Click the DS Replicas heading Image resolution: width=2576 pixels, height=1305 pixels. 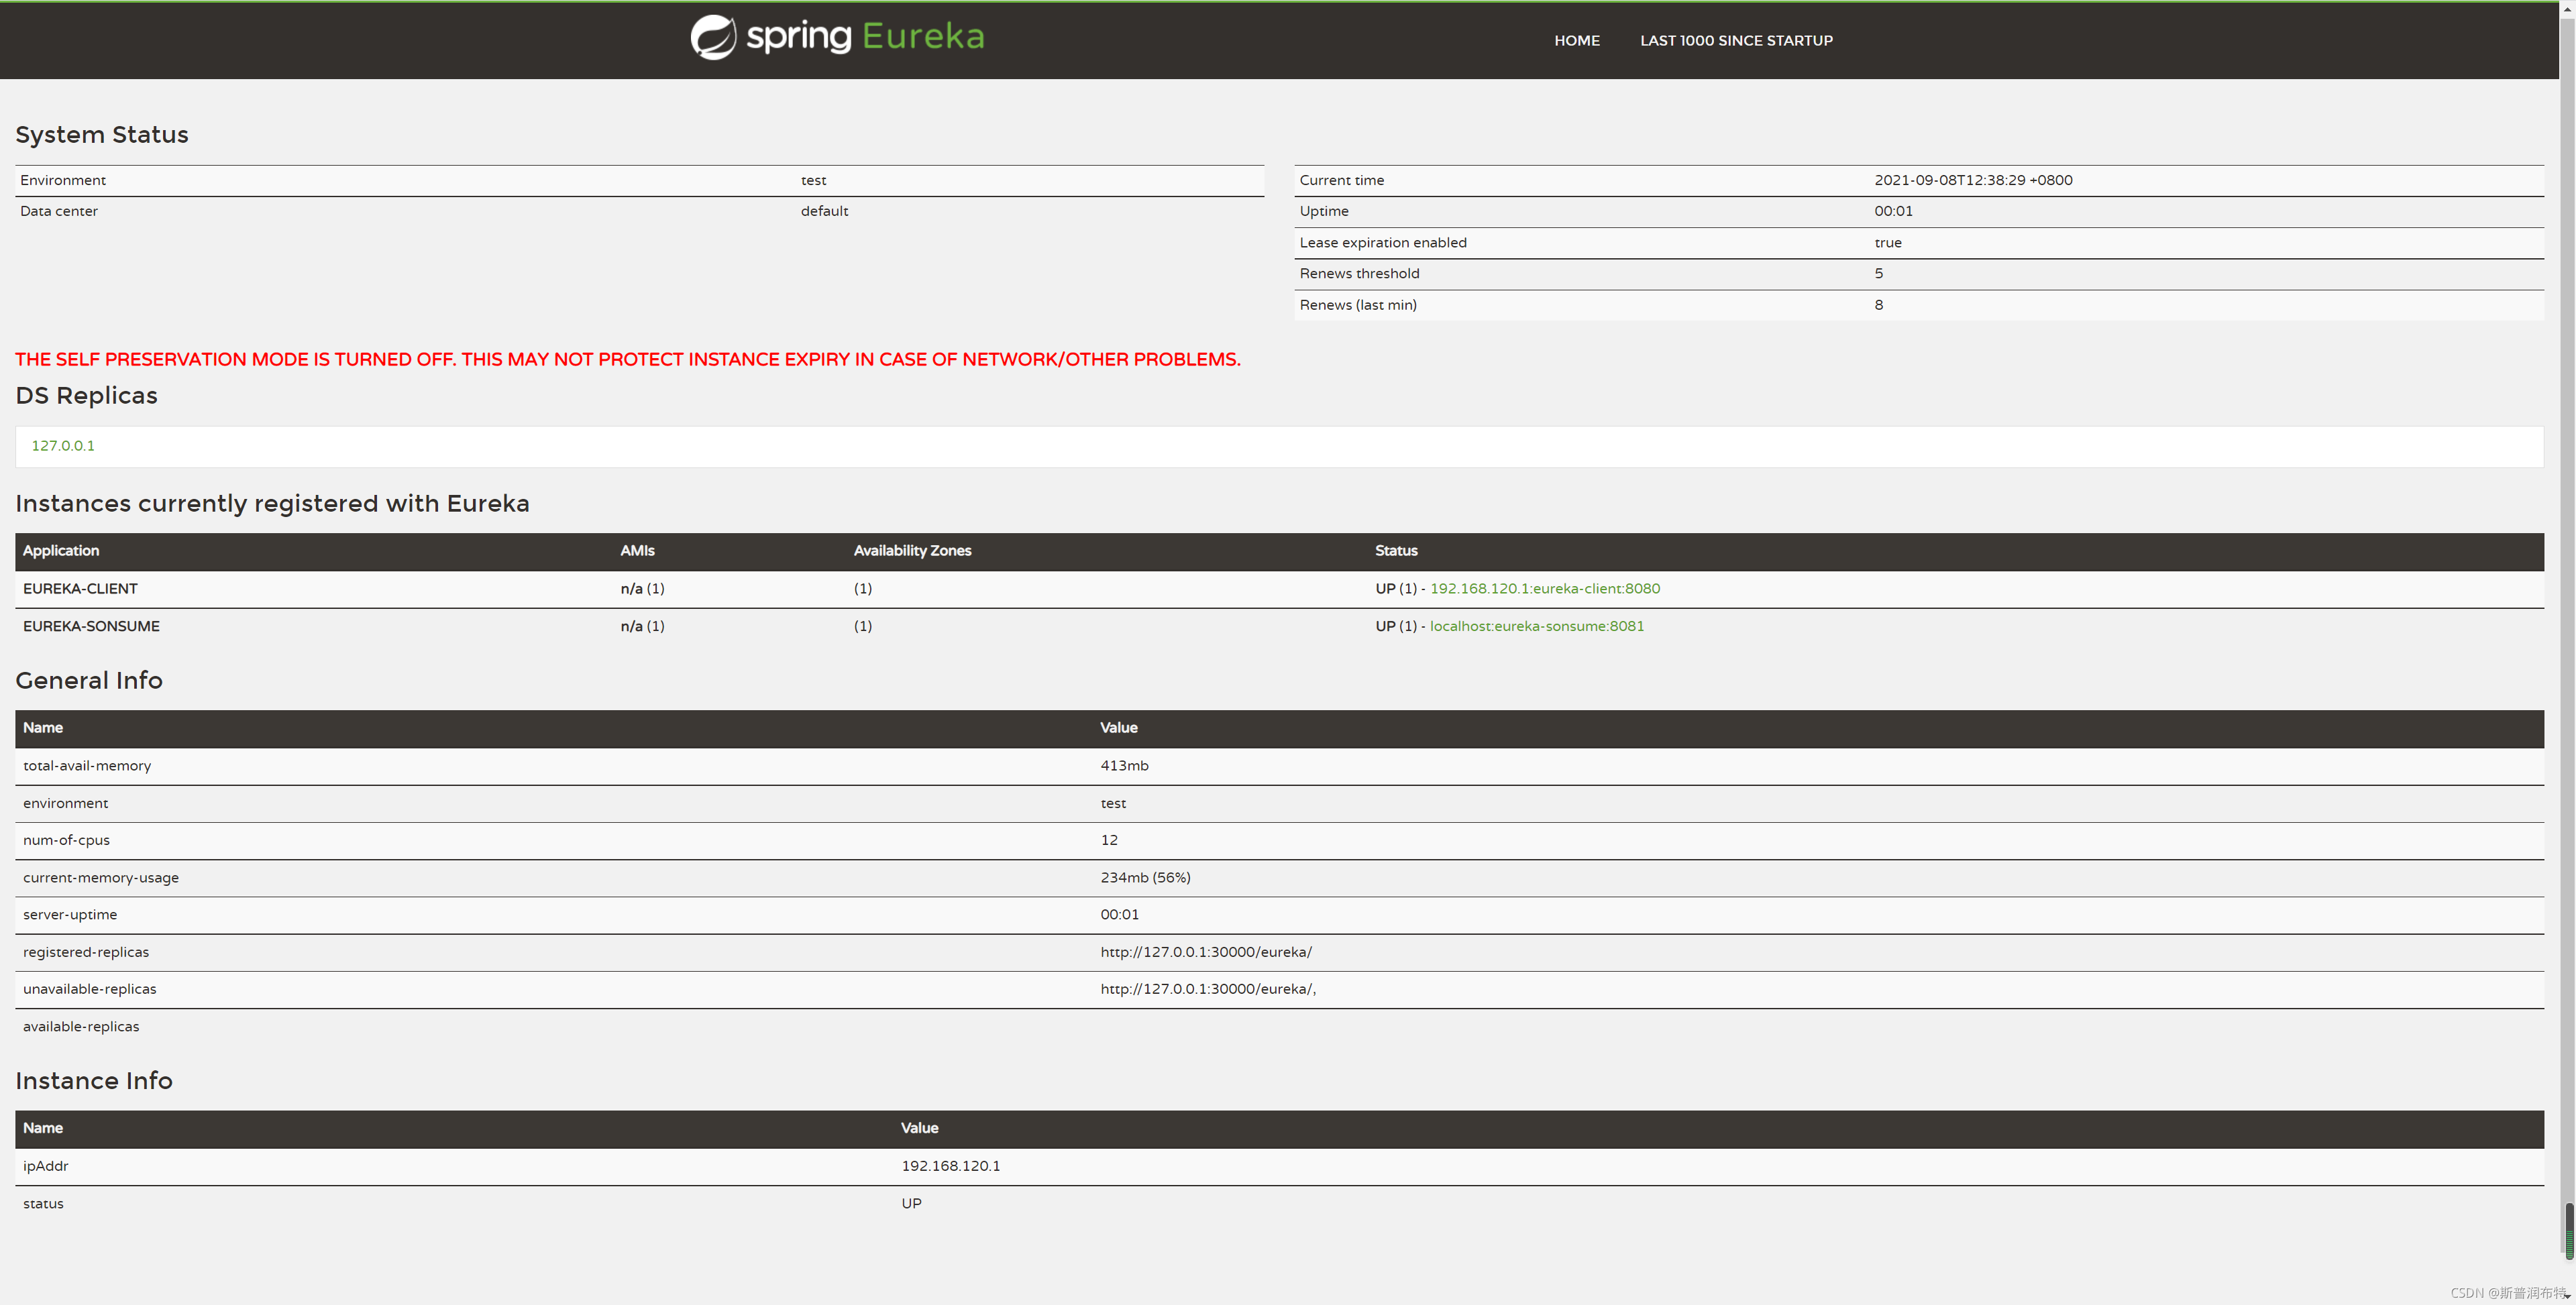(86, 396)
